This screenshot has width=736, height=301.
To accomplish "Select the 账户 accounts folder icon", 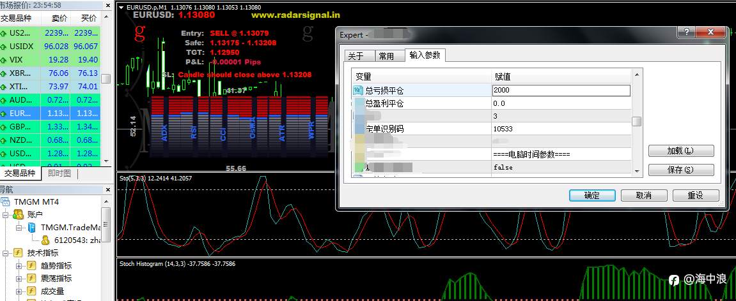I will coord(19,214).
